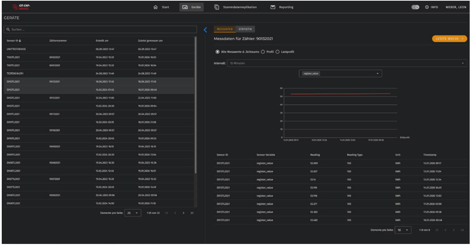Image resolution: width=470 pixels, height=245 pixels.
Task: Click the Stammdatenreplikation copy icon
Action: pos(217,7)
